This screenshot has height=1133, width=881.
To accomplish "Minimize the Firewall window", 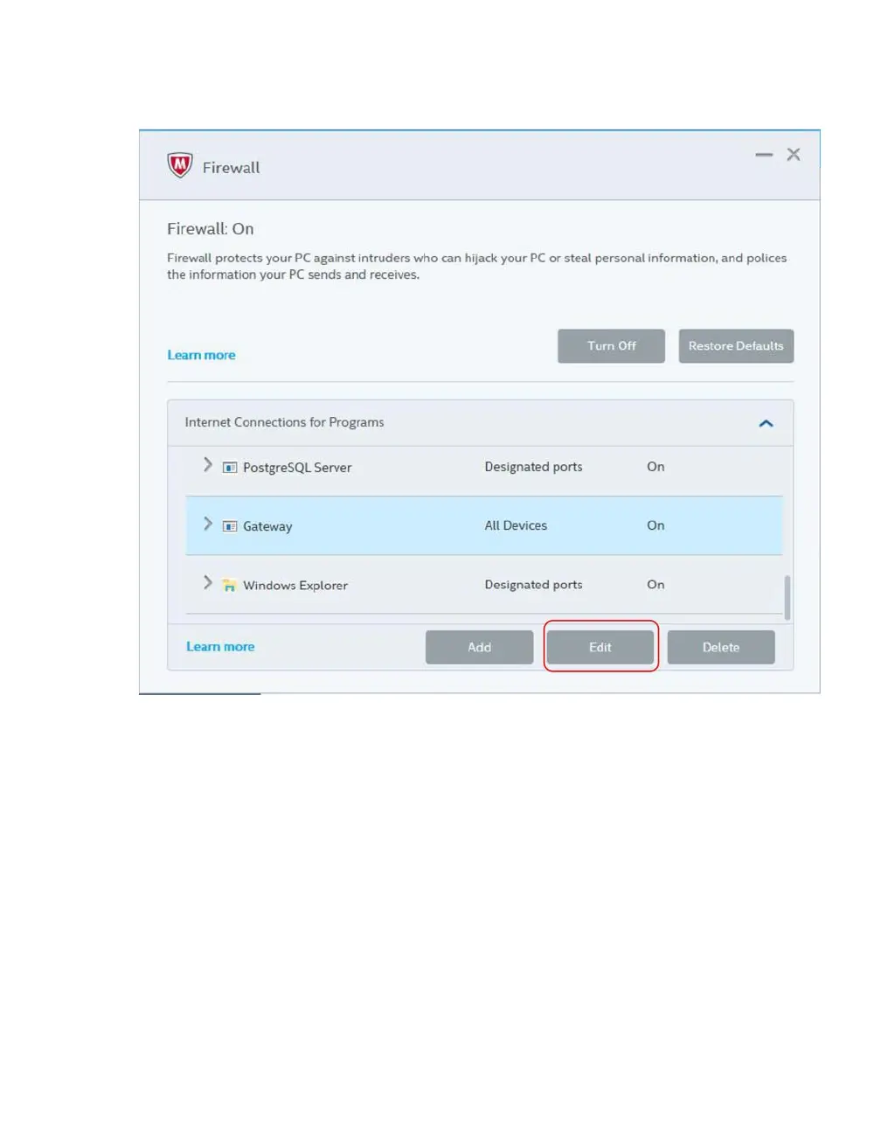I will [x=764, y=155].
